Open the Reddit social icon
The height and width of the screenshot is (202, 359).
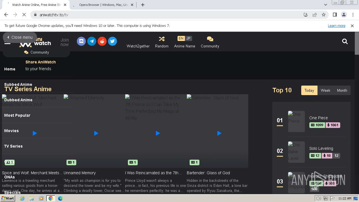(x=102, y=41)
